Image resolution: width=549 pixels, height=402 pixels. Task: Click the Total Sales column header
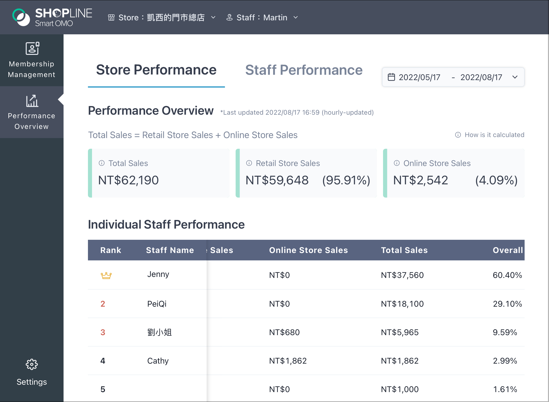(x=404, y=250)
